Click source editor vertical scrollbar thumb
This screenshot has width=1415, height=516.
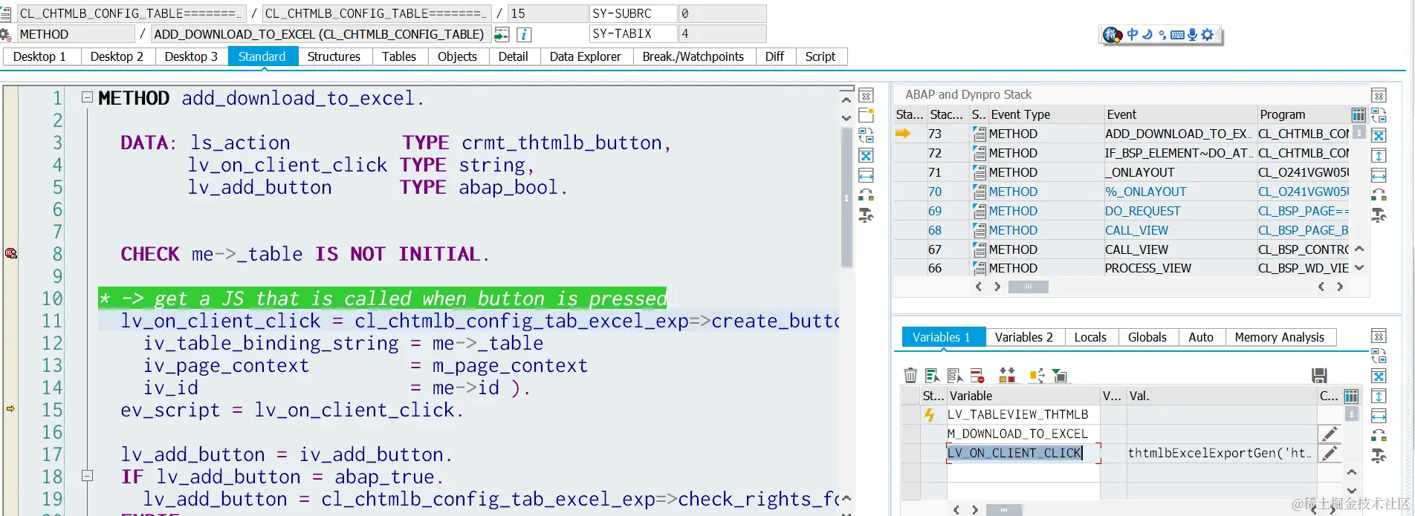[846, 197]
